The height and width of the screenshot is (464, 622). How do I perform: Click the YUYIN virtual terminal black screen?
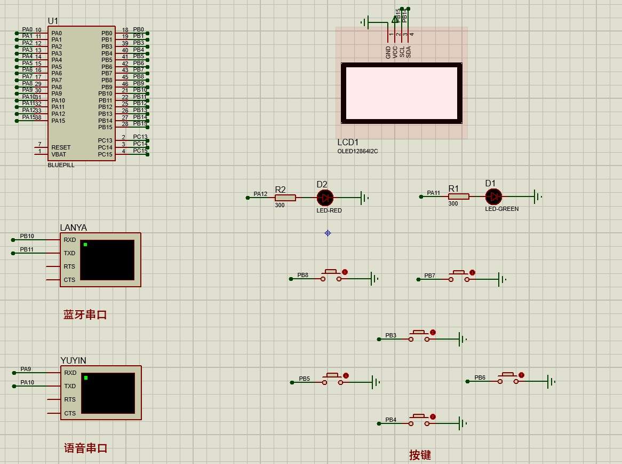coord(108,393)
